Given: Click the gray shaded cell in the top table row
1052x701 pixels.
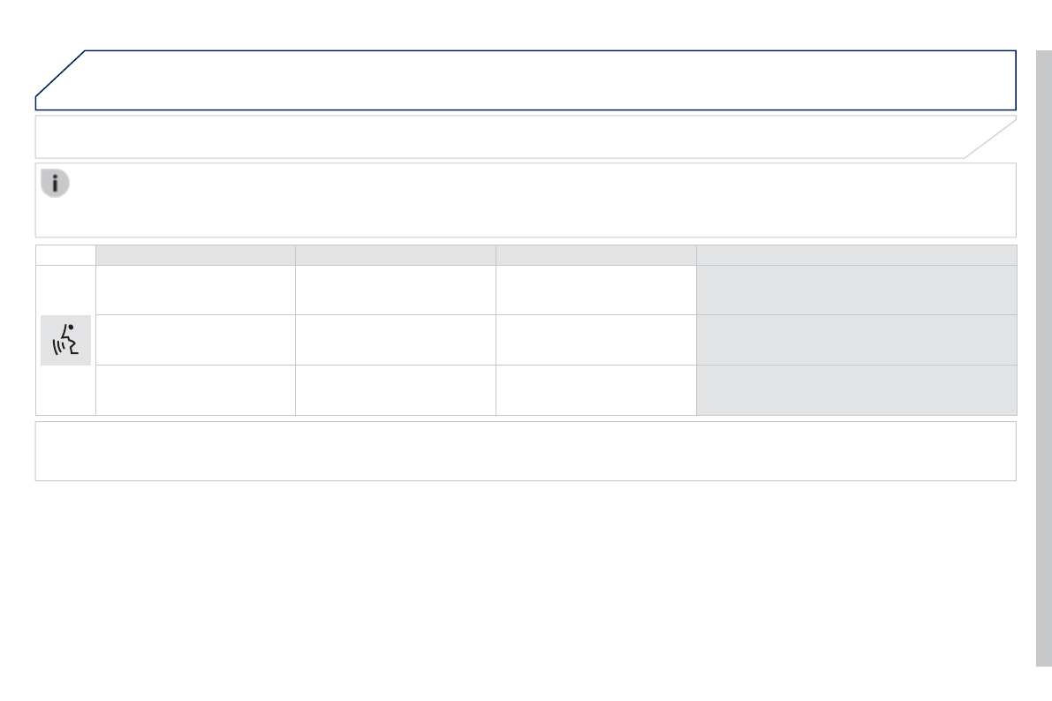Looking at the screenshot, I should pyautogui.click(x=856, y=290).
